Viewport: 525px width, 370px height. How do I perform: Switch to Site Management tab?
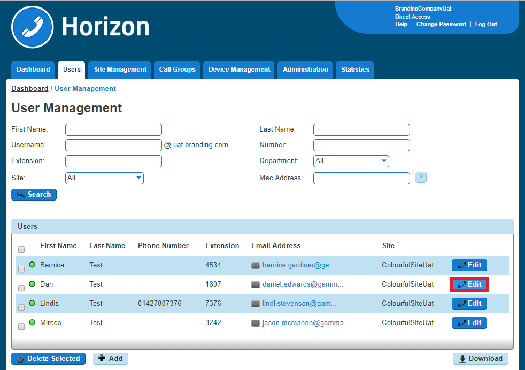pos(120,70)
